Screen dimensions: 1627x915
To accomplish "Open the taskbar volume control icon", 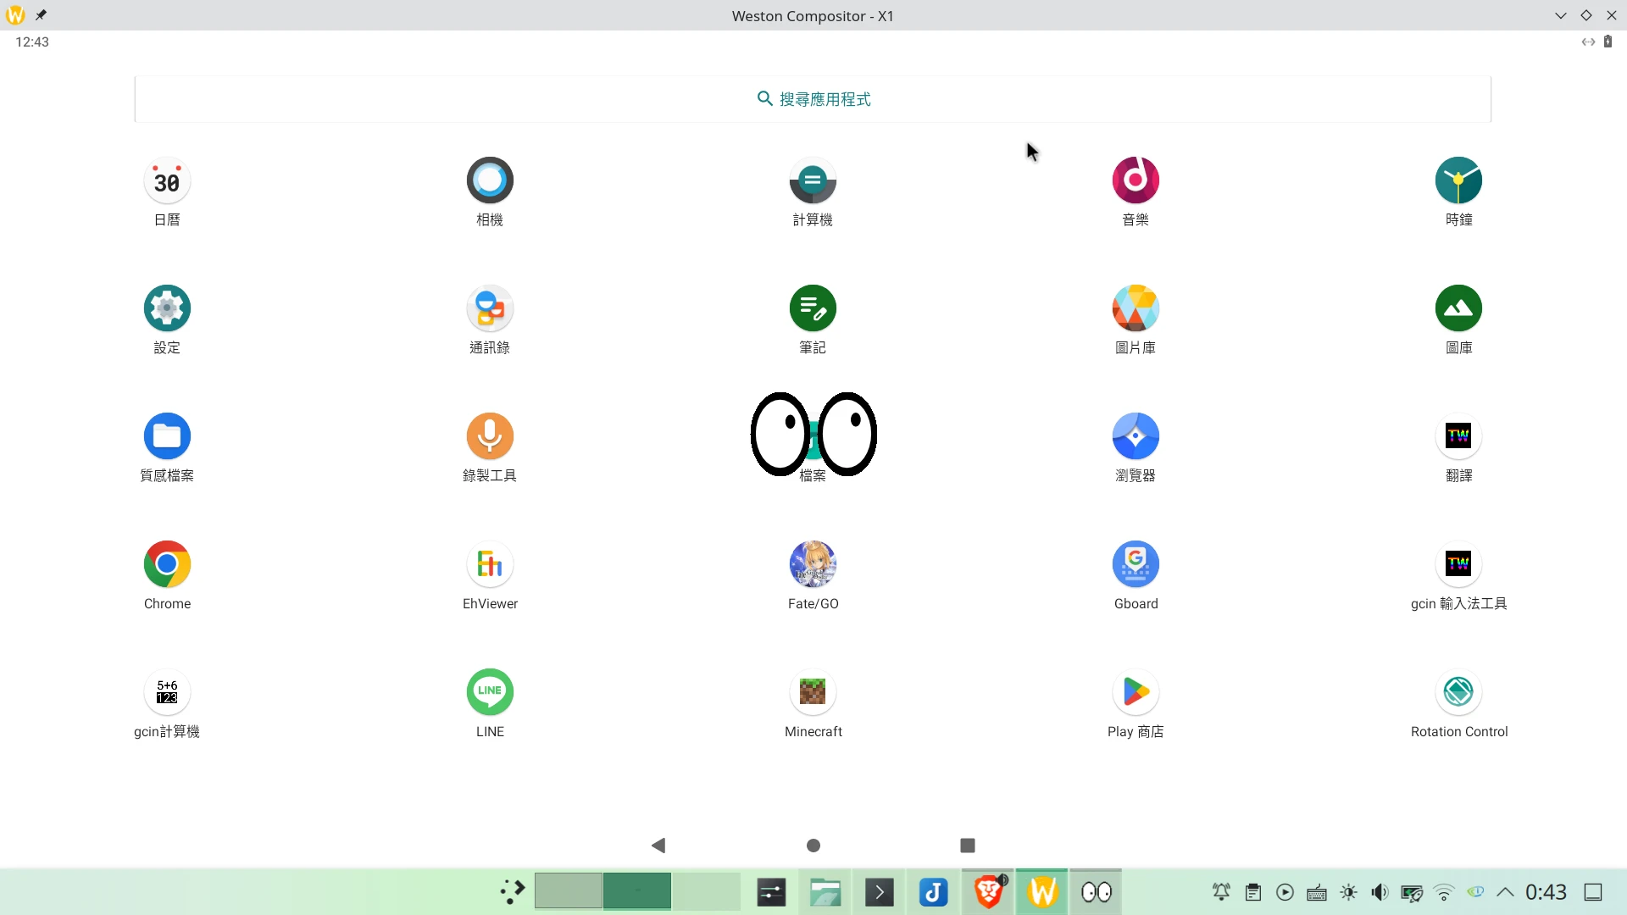I will [1380, 892].
